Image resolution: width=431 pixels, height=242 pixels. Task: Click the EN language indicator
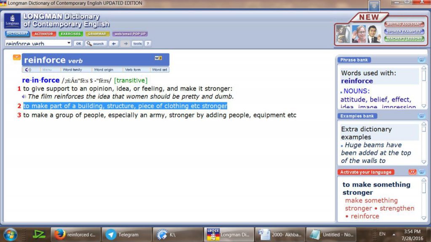pyautogui.click(x=382, y=234)
